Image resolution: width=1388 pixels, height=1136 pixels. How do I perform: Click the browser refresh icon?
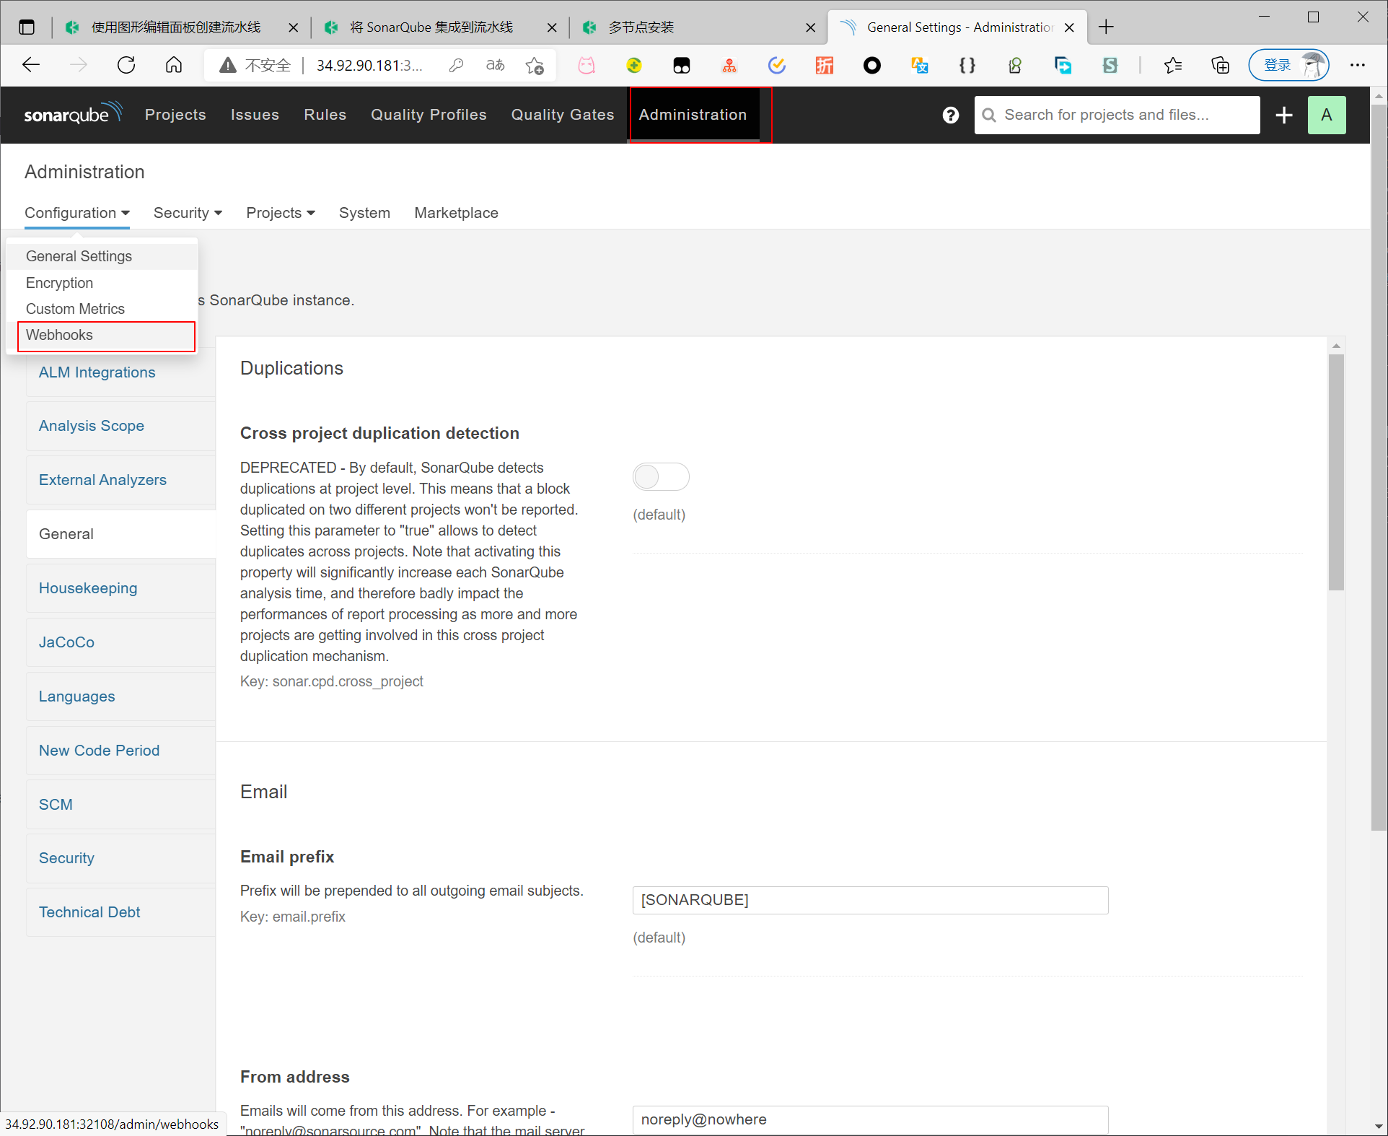pos(126,65)
